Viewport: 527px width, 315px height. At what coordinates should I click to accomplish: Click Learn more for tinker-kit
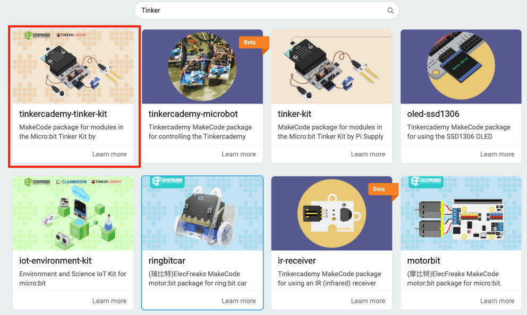click(368, 154)
